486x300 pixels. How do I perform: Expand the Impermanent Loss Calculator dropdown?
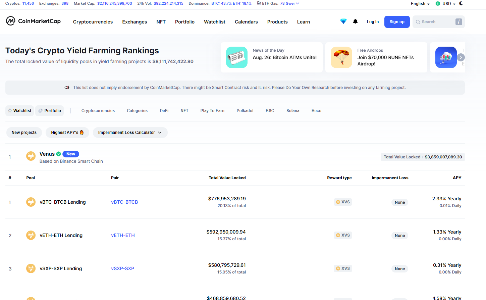click(x=130, y=133)
